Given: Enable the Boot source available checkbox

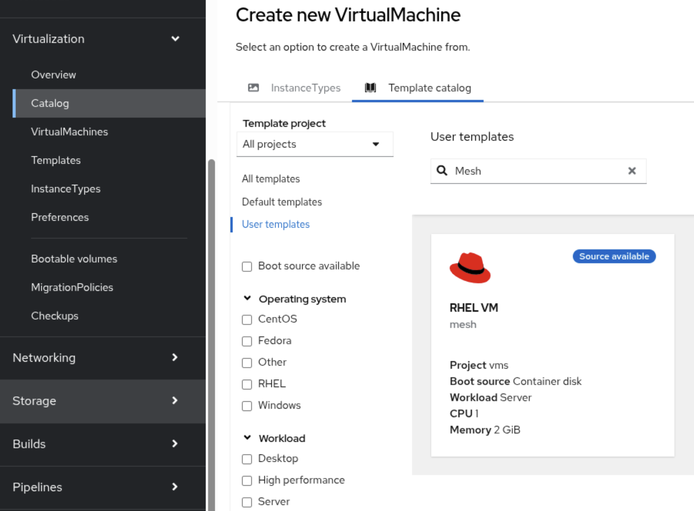Looking at the screenshot, I should pos(247,266).
